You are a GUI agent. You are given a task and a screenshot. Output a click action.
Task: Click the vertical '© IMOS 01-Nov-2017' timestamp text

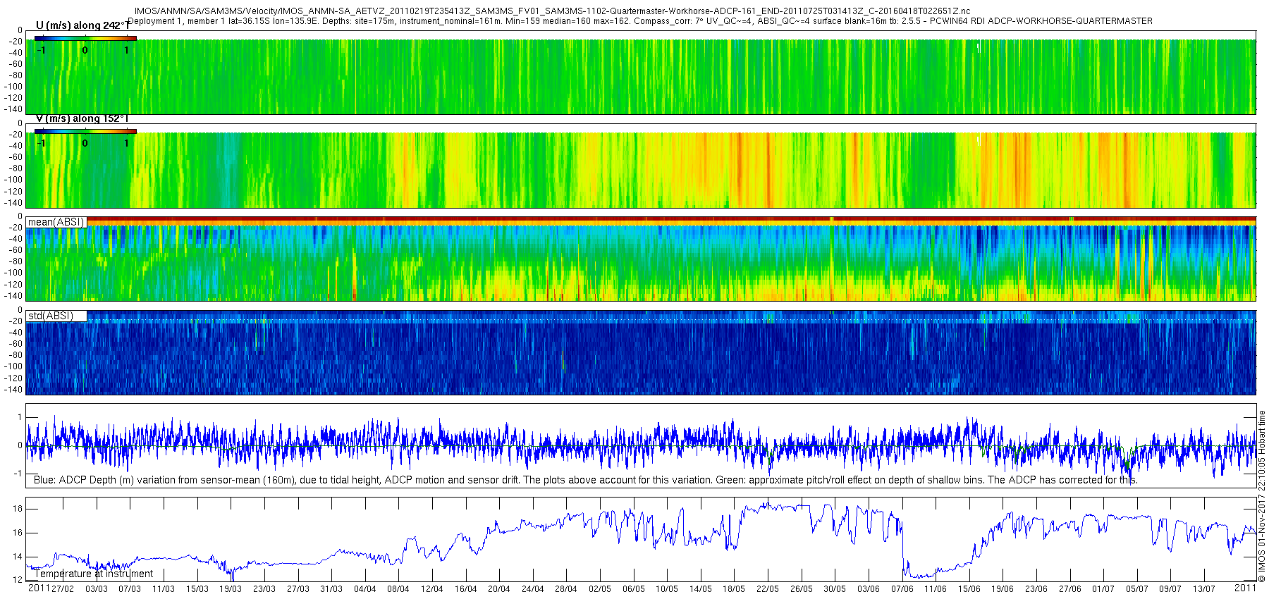[x=1262, y=496]
